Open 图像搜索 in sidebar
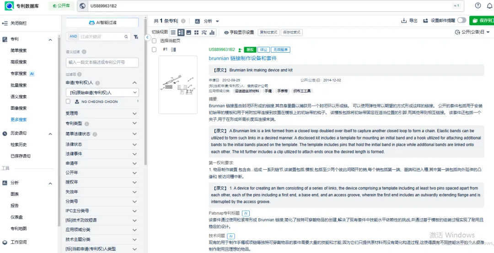Viewport: 494px width, 253px height. click(x=19, y=108)
